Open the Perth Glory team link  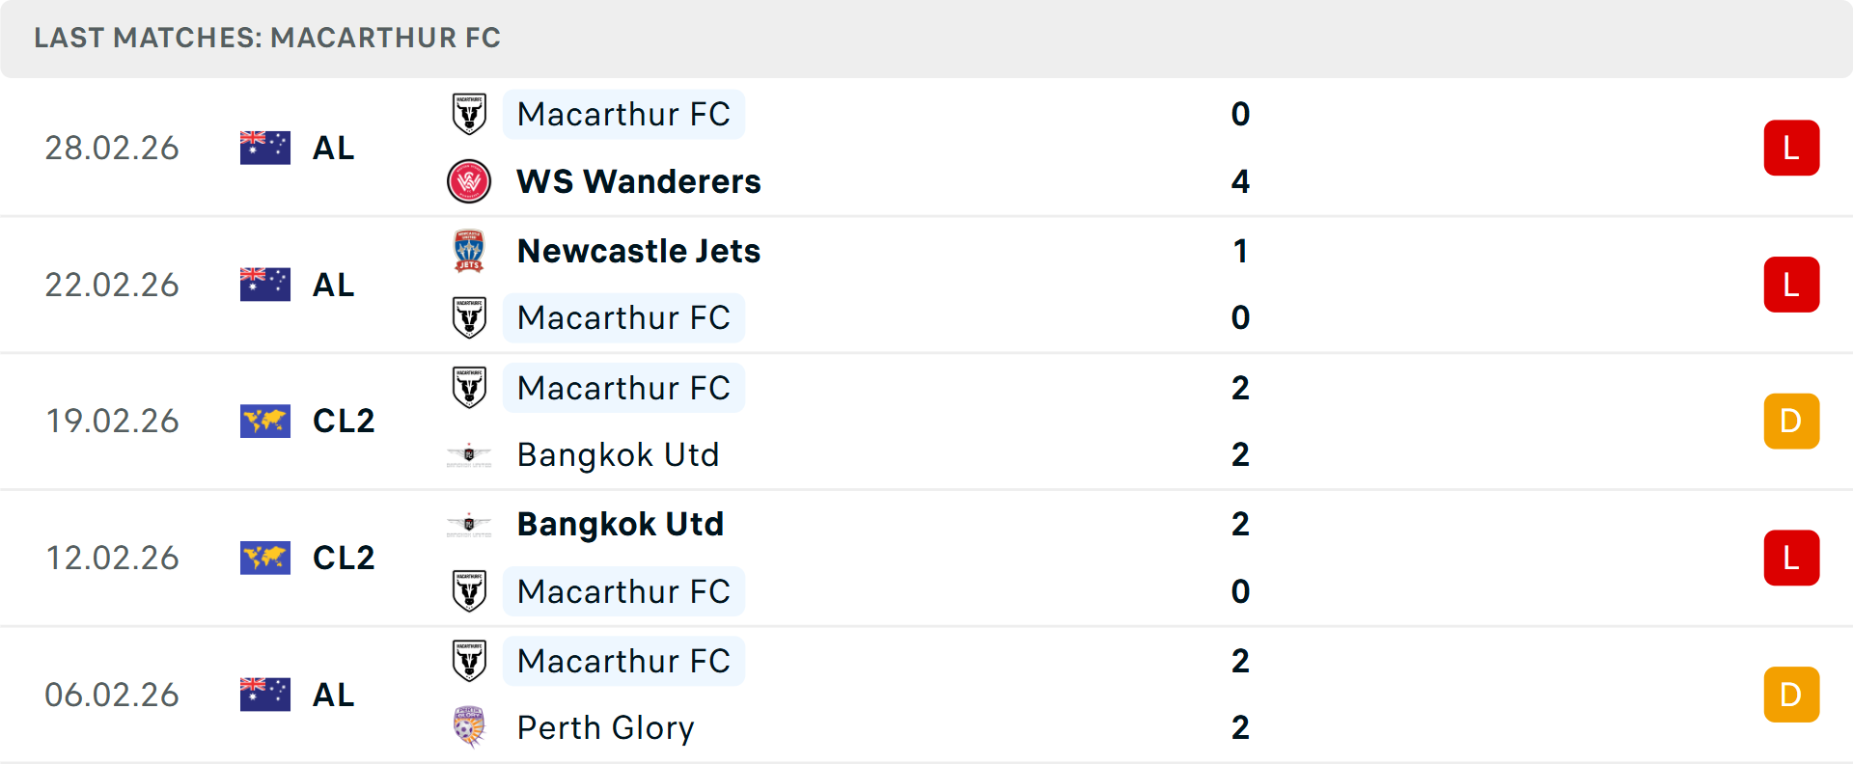point(605,727)
